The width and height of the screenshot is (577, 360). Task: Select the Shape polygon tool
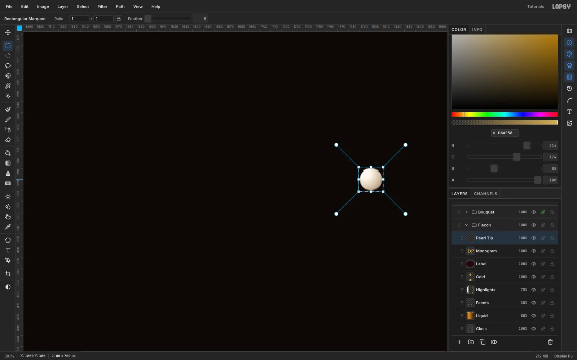(8, 240)
